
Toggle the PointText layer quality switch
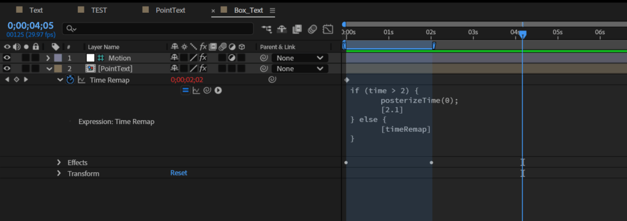pyautogui.click(x=193, y=68)
